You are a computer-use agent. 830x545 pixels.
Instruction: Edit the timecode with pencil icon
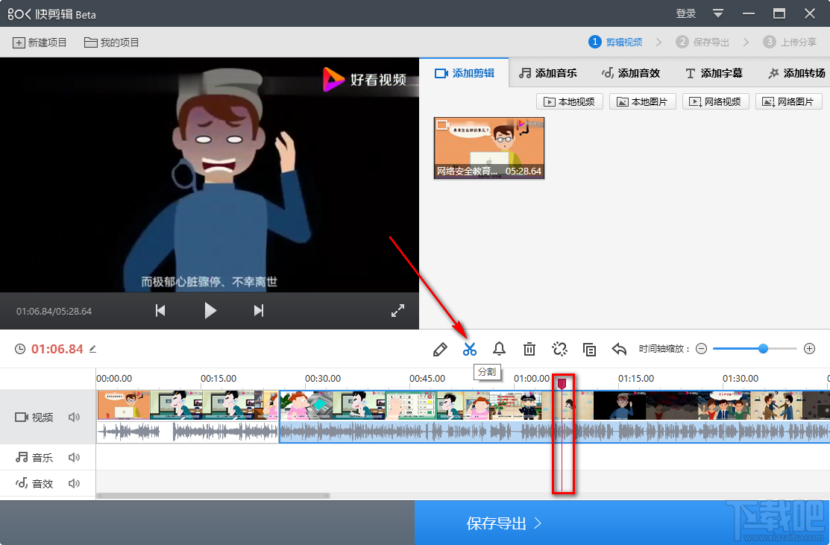[x=93, y=349]
